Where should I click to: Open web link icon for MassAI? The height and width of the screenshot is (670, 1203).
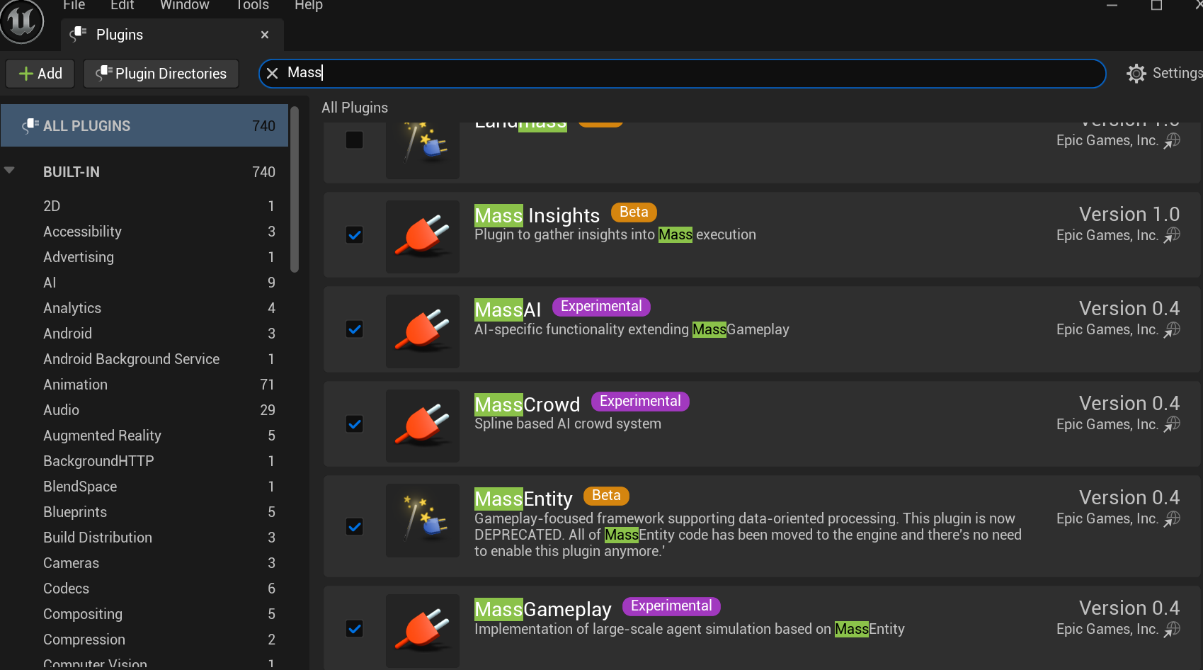[1173, 329]
